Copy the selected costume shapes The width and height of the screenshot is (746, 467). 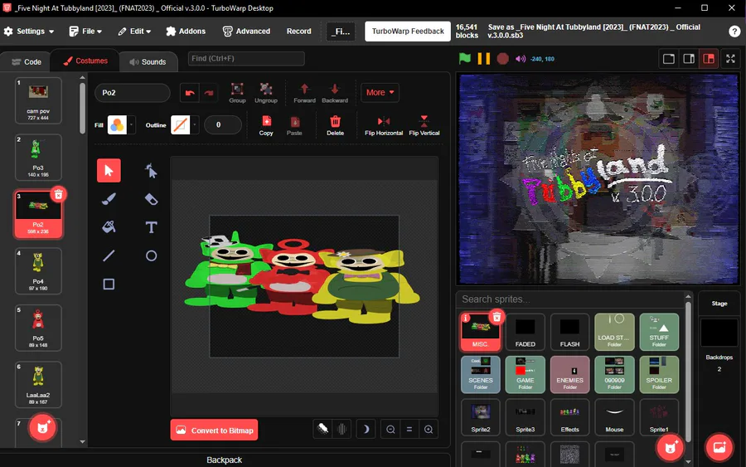tap(266, 125)
